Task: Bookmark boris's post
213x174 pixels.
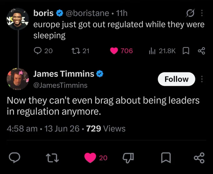Action: click(x=186, y=51)
